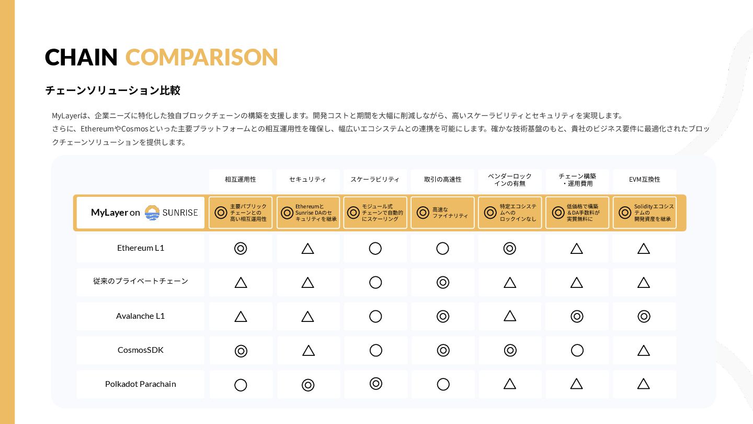This screenshot has width=753, height=424.
Task: Click double-circle in Ethereum L1 相互運用性 cell
Action: [241, 249]
